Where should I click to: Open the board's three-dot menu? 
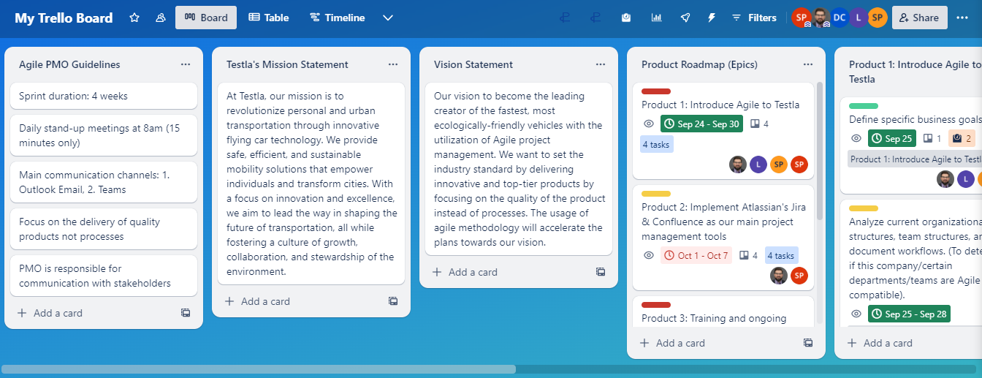click(x=962, y=18)
